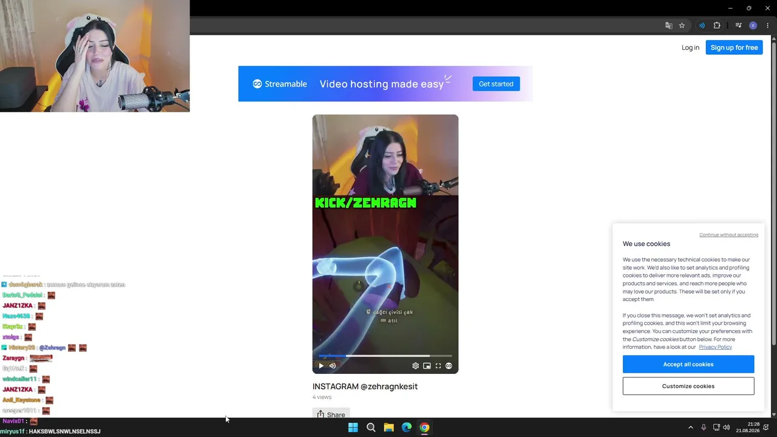The height and width of the screenshot is (437, 777).
Task: Open Windows Search from the taskbar
Action: 371,427
